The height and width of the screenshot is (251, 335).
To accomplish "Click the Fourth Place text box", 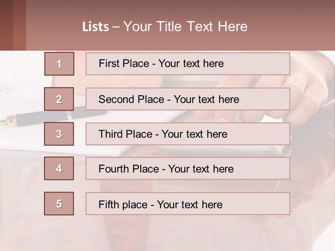I will point(188,168).
